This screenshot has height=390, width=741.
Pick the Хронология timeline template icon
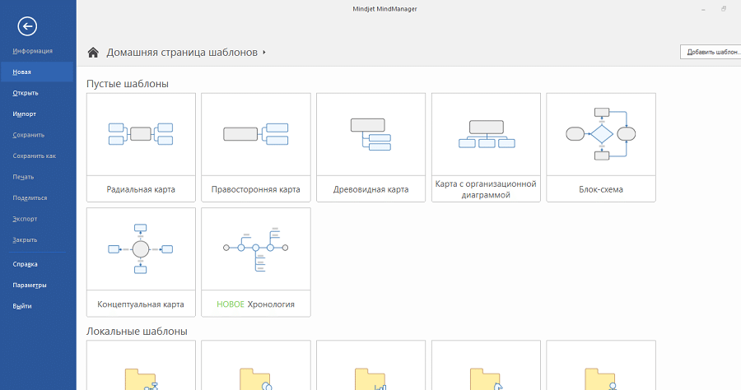click(x=256, y=248)
